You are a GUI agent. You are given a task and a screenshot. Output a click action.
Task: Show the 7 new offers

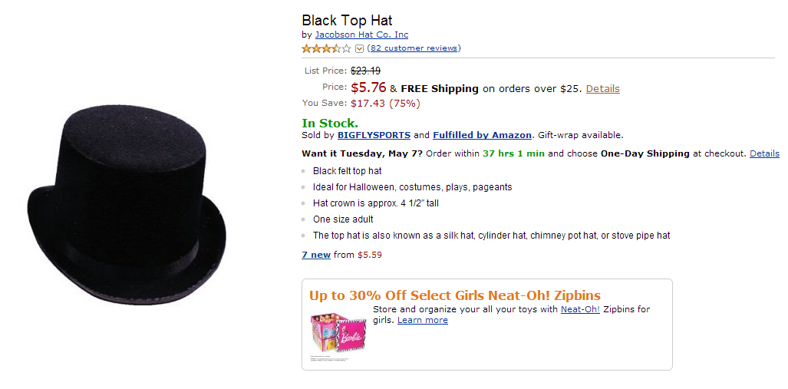tap(316, 255)
